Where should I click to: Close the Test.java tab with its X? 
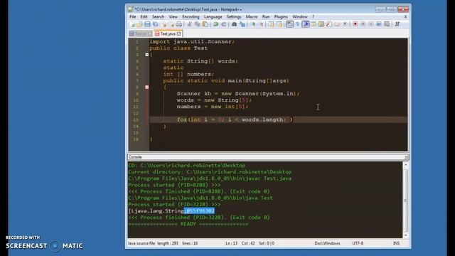point(178,34)
